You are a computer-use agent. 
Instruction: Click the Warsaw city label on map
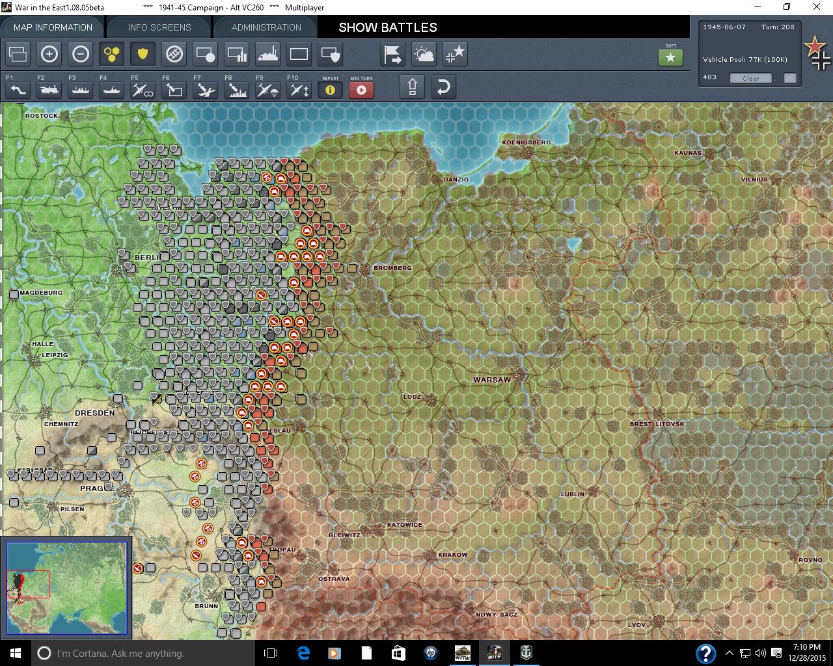click(492, 380)
